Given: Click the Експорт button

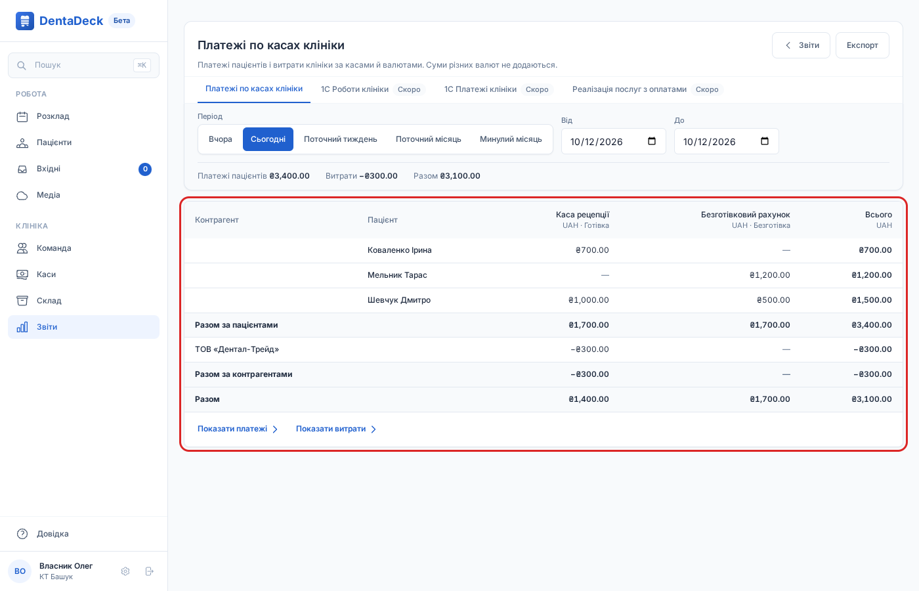Looking at the screenshot, I should pos(863,45).
